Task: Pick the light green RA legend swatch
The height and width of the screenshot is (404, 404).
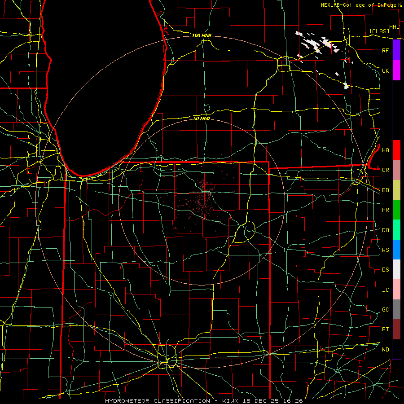Action: point(396,230)
